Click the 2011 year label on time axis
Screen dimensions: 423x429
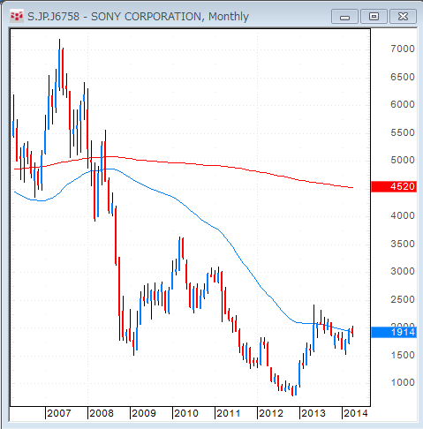click(x=229, y=413)
